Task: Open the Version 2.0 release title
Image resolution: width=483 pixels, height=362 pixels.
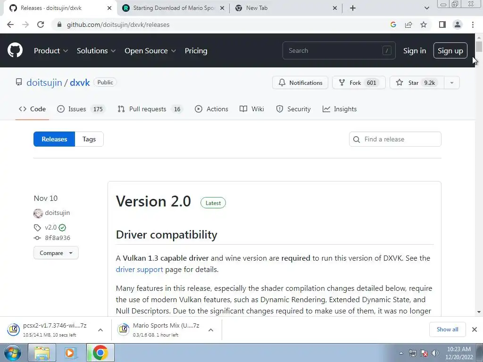Action: [x=153, y=201]
